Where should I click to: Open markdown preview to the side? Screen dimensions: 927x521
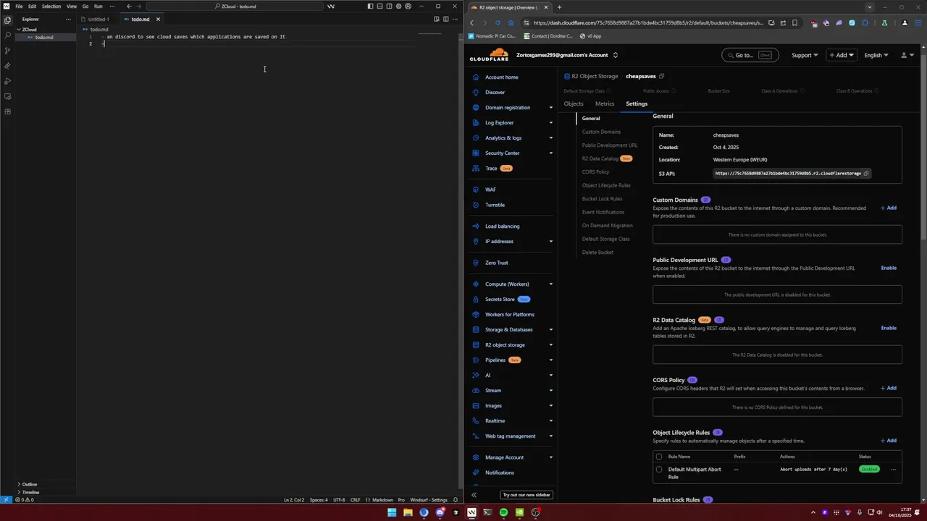pyautogui.click(x=436, y=19)
